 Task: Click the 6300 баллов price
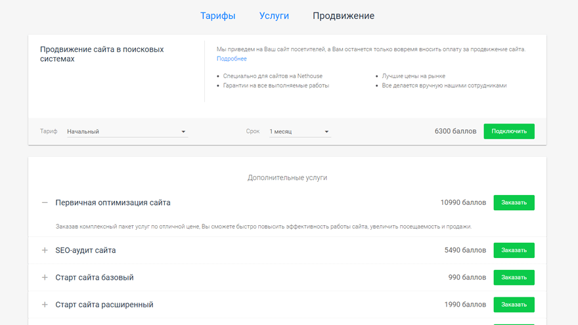click(x=455, y=131)
